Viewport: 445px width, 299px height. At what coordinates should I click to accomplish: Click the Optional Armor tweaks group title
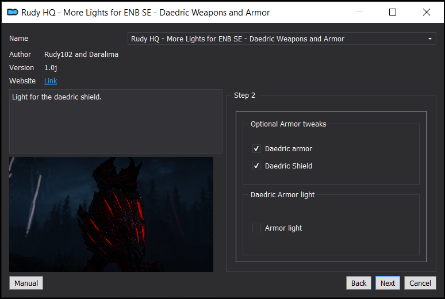[289, 124]
